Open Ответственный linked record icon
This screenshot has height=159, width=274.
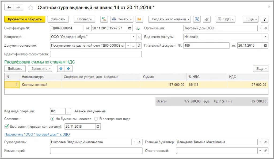[266, 151]
